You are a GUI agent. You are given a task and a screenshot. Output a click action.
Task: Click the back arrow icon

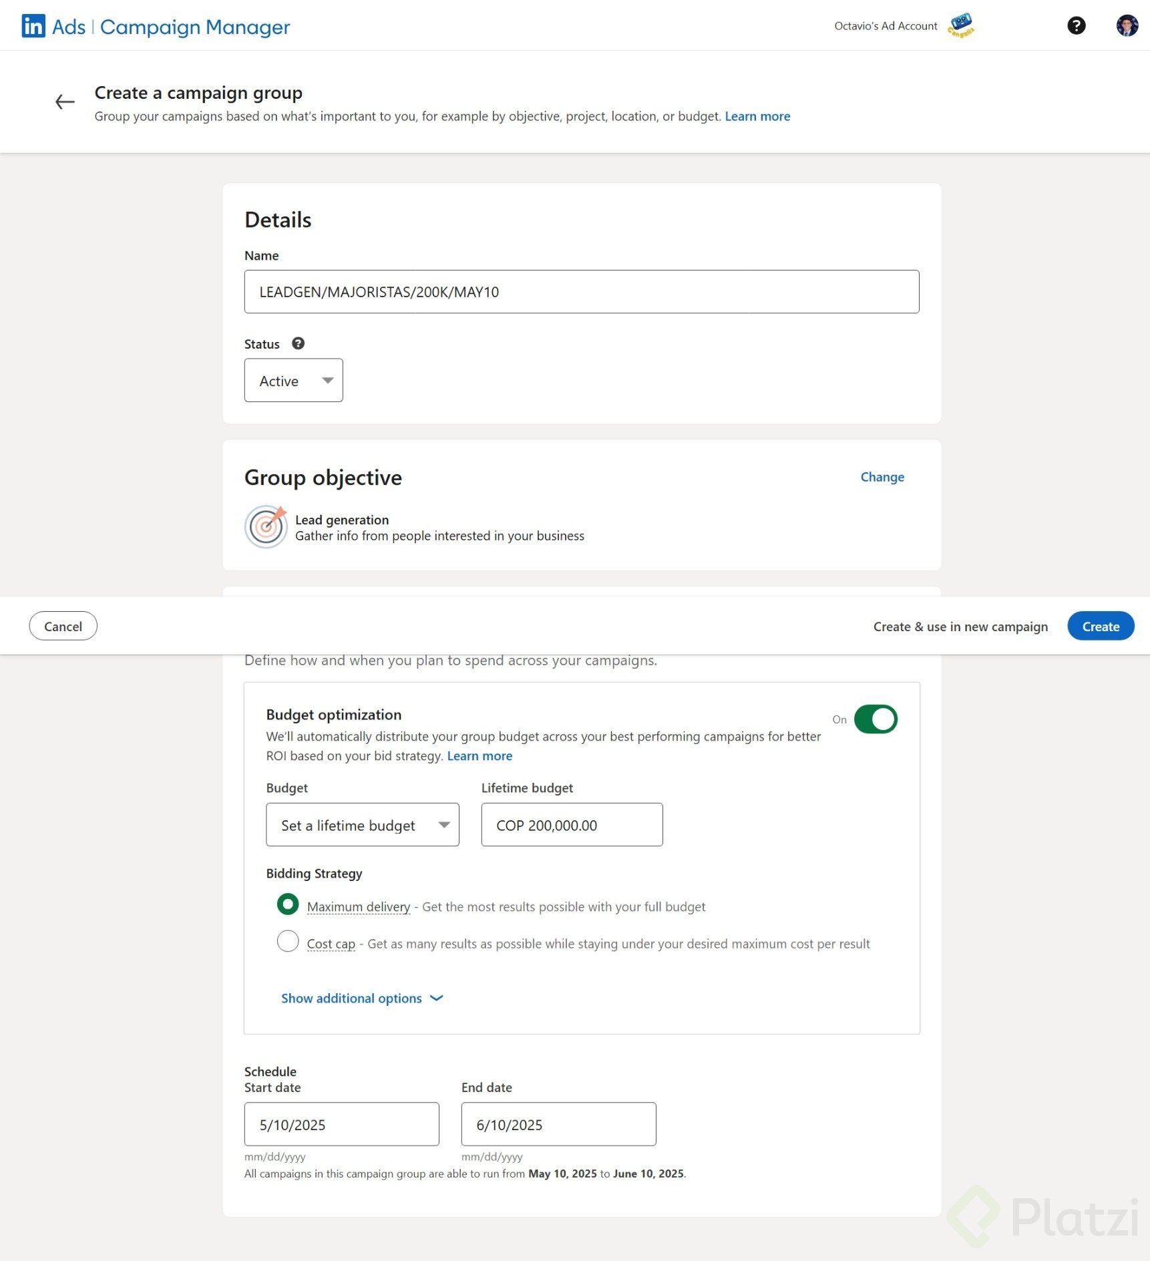coord(65,102)
